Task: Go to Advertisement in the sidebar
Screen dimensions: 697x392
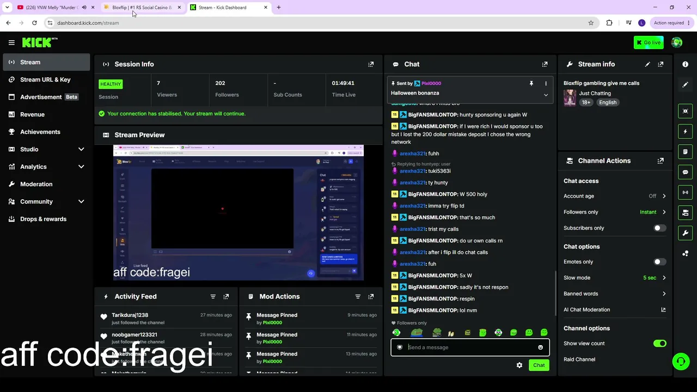Action: click(46, 97)
